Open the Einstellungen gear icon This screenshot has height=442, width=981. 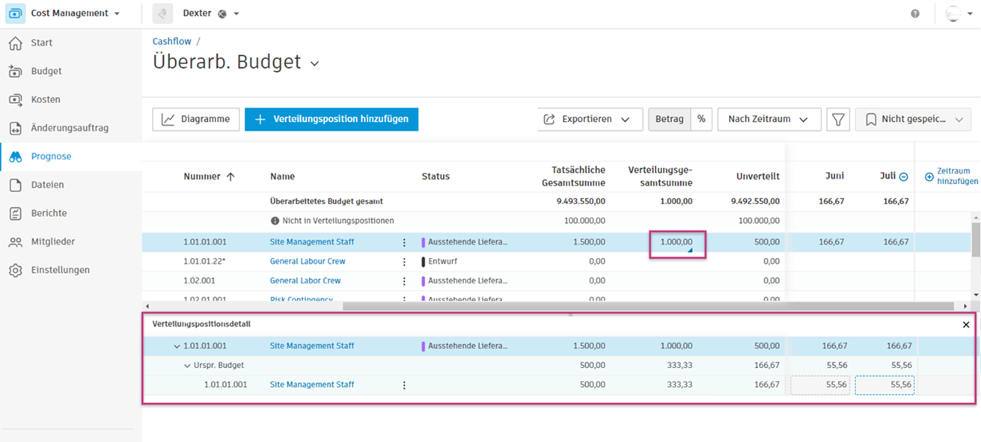(x=16, y=270)
